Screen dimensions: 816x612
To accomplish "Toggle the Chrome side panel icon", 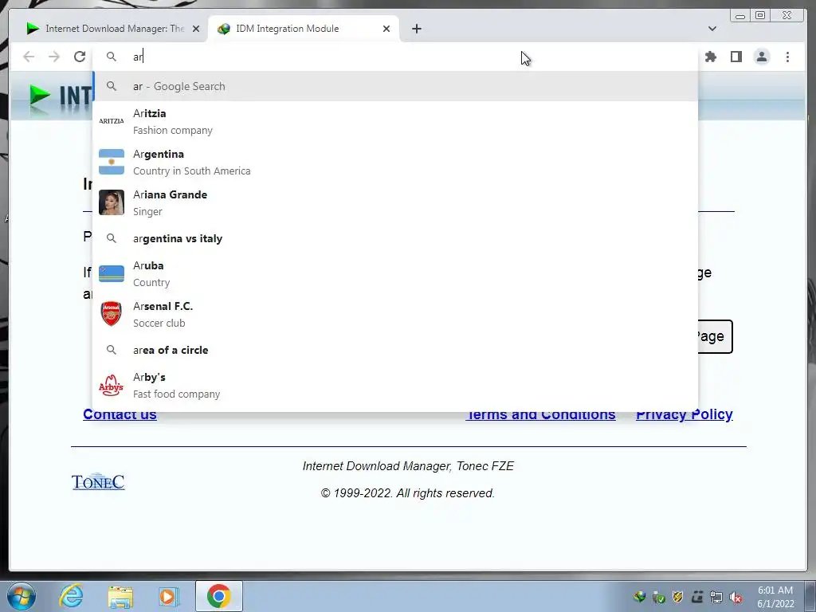I will 736,57.
